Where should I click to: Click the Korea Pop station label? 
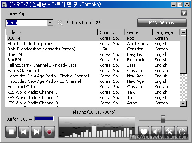click(x=16, y=13)
